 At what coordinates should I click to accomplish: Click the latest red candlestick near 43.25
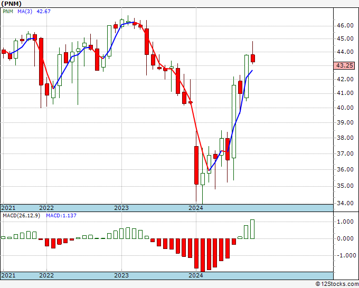(253, 58)
